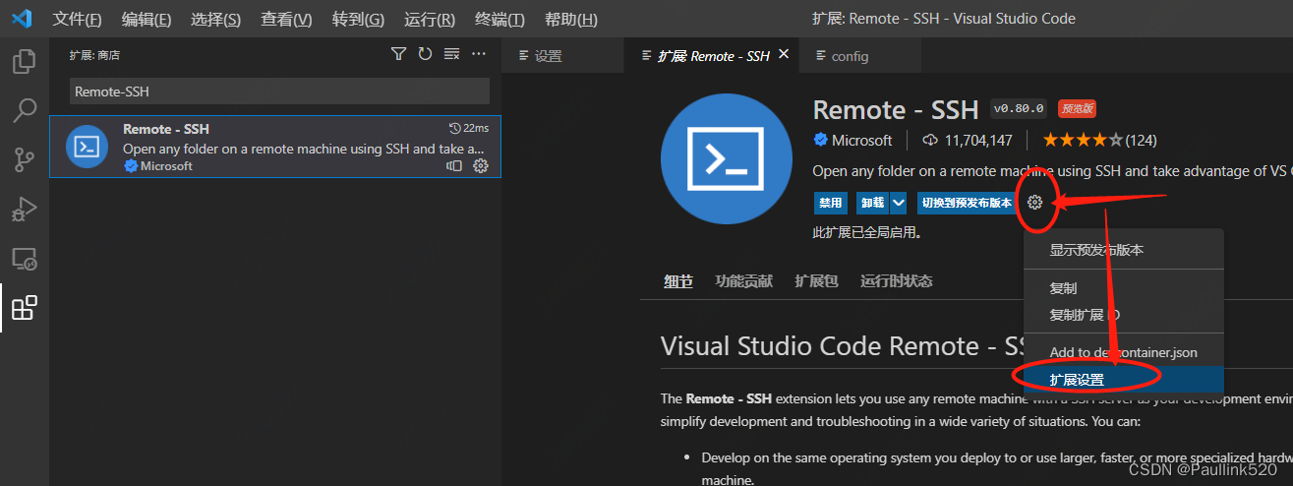Viewport: 1293px width, 486px height.
Task: Select the 运行时状态 tab
Action: (x=897, y=281)
